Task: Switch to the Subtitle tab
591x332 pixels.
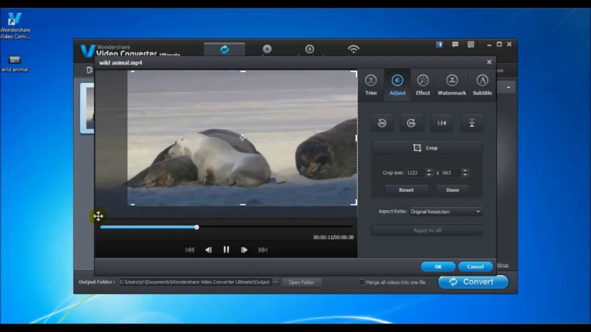Action: coord(482,85)
